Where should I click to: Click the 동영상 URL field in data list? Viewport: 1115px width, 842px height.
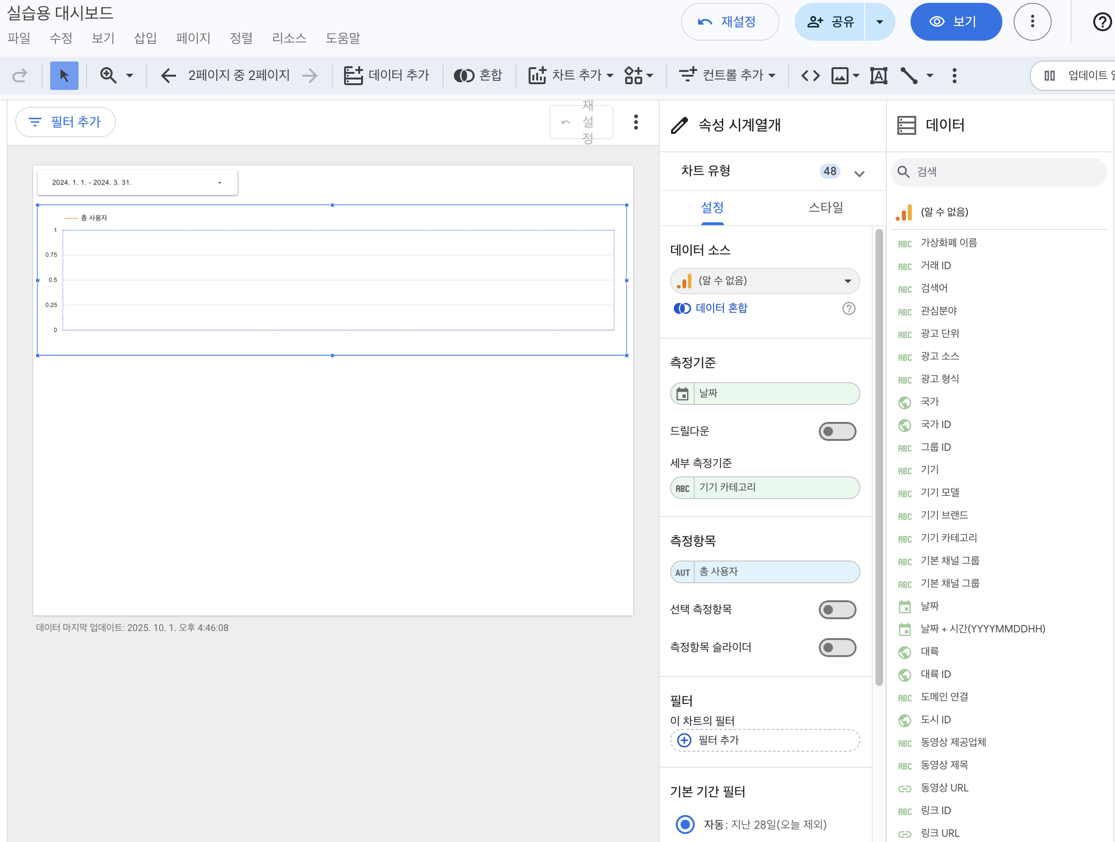point(944,788)
